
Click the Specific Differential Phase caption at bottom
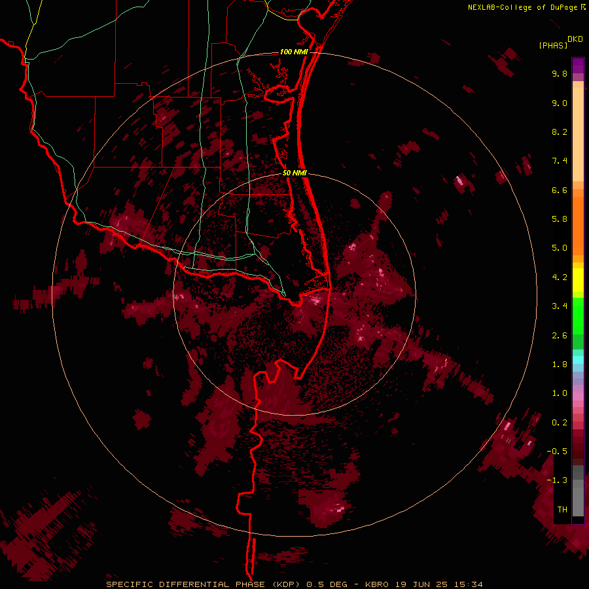click(294, 584)
